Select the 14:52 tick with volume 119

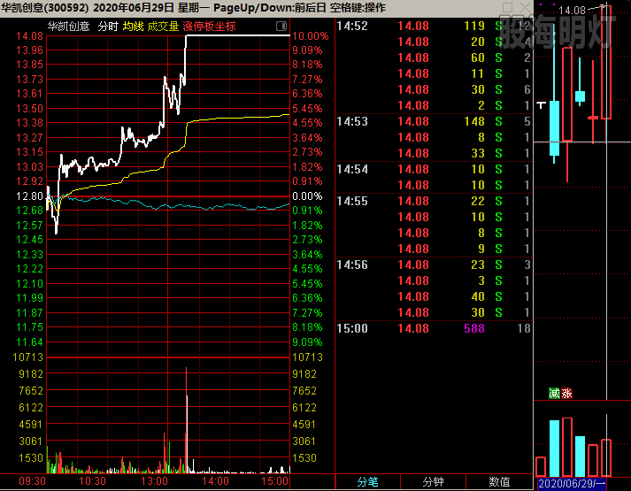pos(434,27)
